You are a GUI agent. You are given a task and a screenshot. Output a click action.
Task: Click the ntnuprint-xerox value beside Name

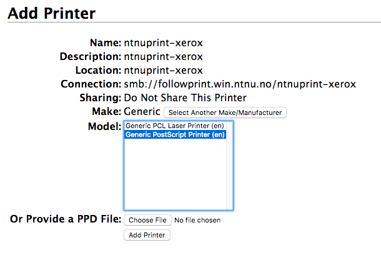coord(164,42)
